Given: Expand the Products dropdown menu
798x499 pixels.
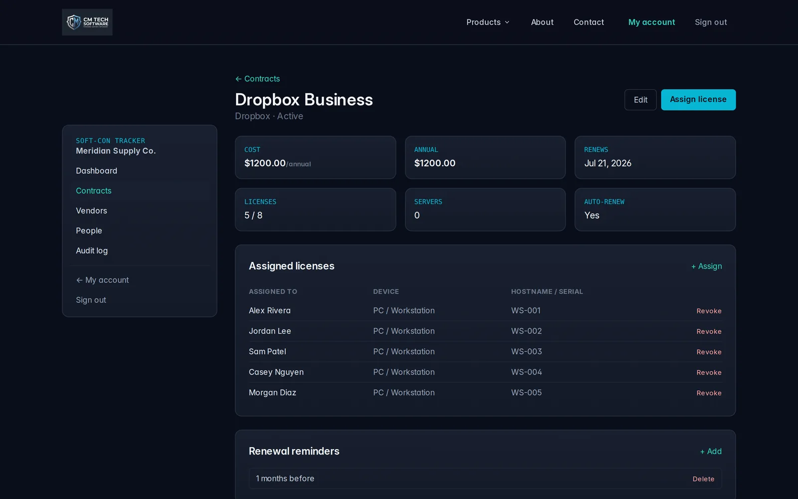Looking at the screenshot, I should [488, 22].
